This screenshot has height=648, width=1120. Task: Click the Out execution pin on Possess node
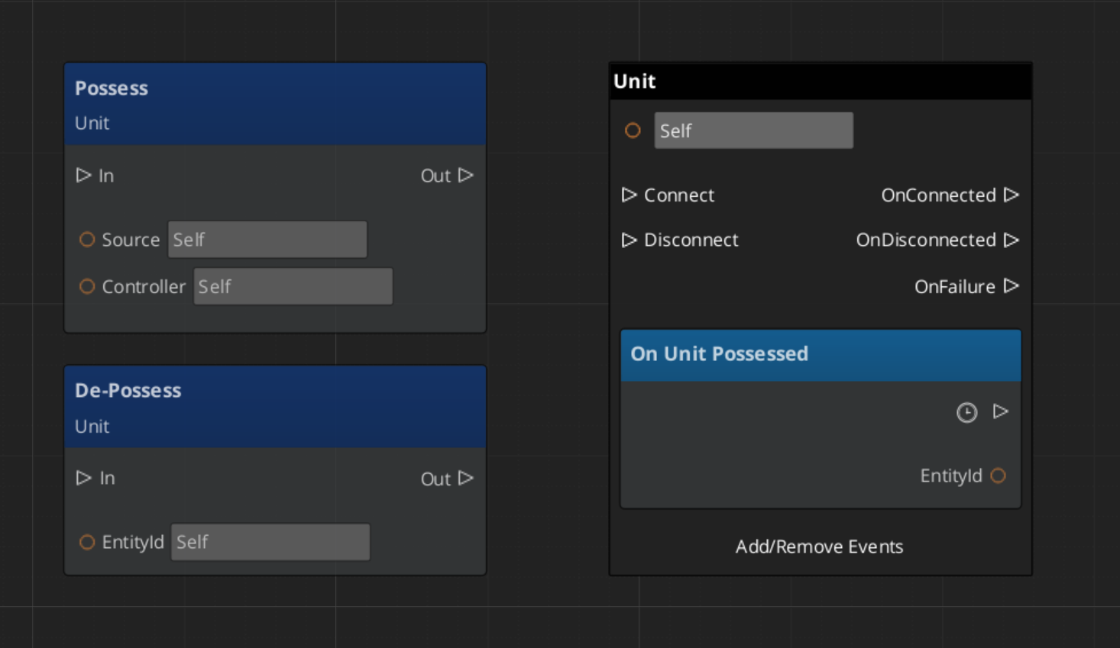tap(465, 176)
